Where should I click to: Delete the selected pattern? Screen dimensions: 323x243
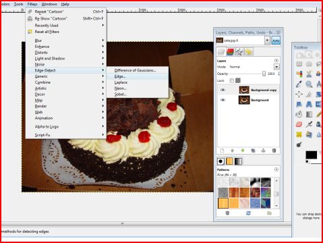click(x=227, y=213)
